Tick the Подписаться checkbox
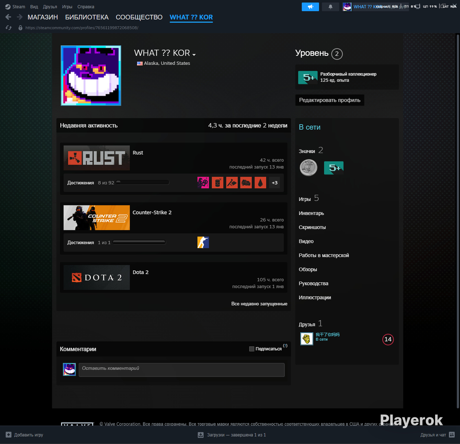The width and height of the screenshot is (460, 444). pos(252,349)
